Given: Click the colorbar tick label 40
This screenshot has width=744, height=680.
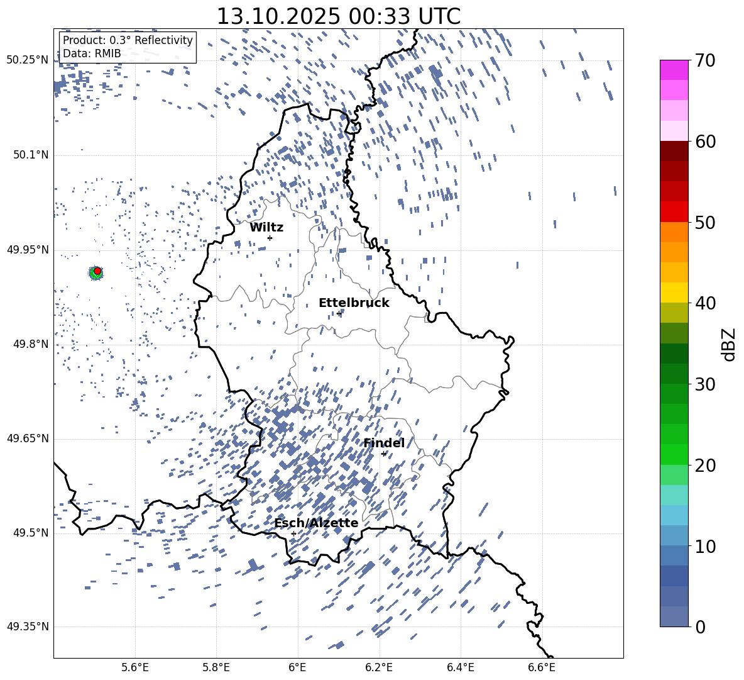Looking at the screenshot, I should tap(704, 303).
